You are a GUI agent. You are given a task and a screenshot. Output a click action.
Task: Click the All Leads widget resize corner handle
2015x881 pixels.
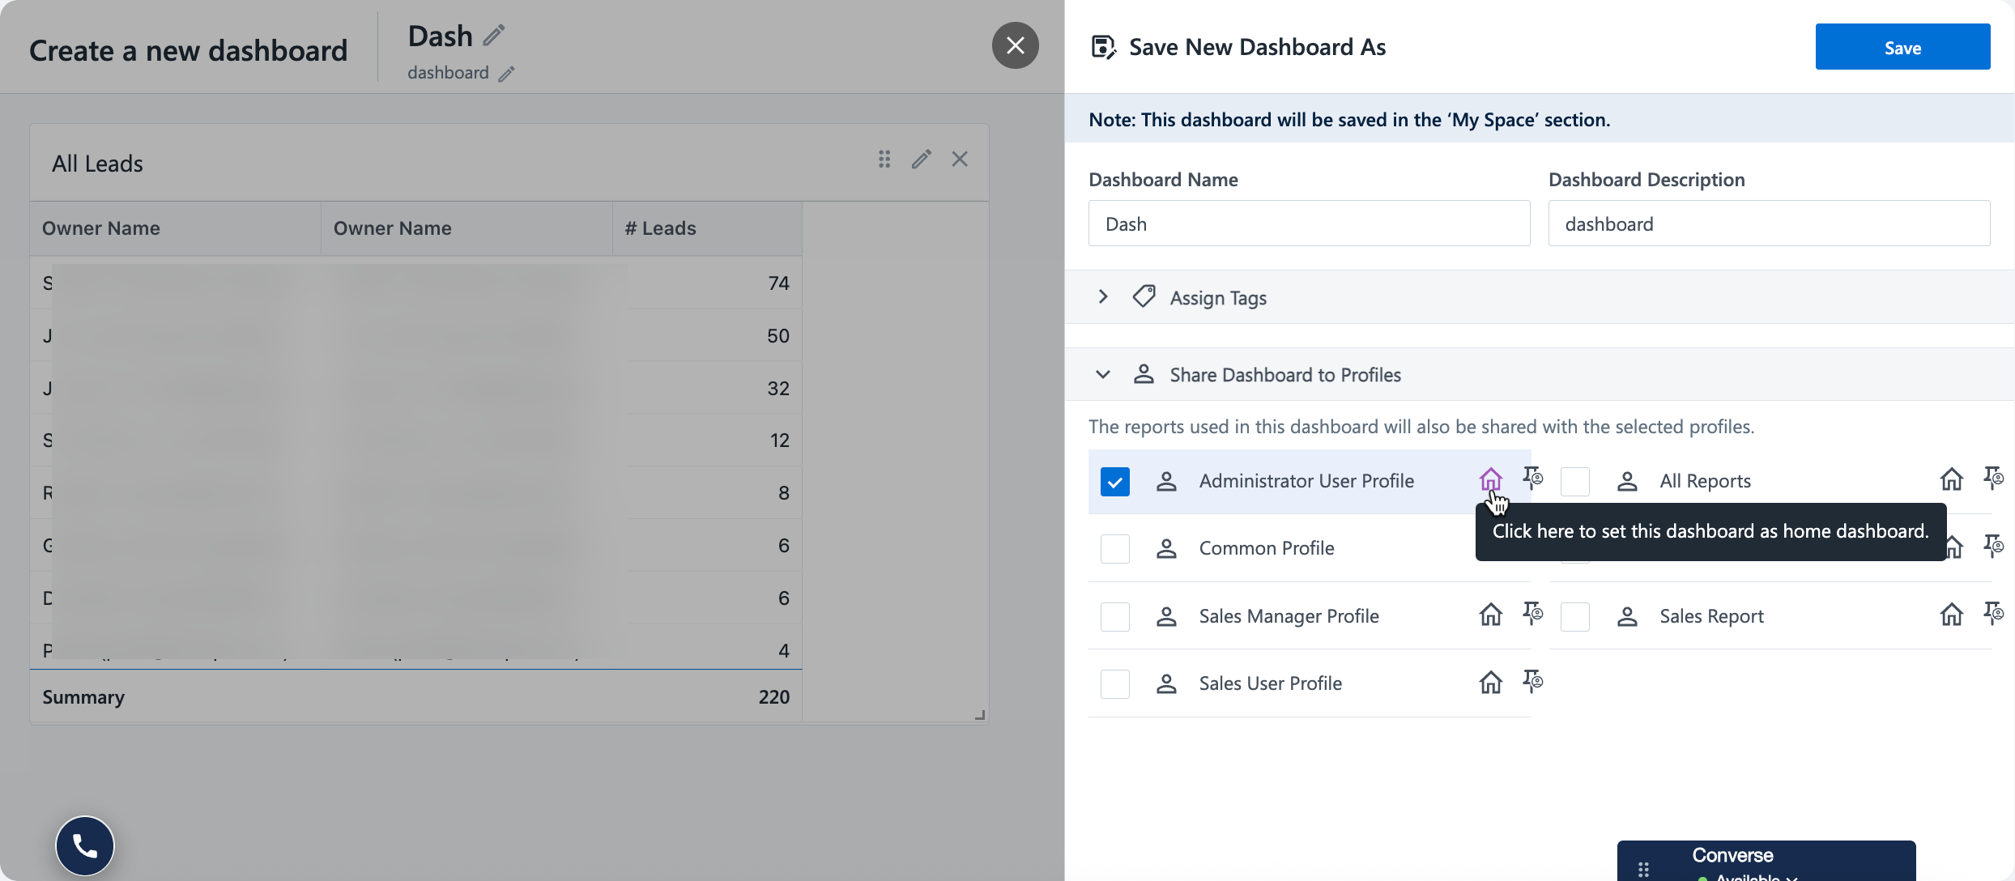click(980, 715)
